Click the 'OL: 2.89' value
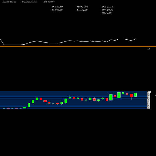 107,13
